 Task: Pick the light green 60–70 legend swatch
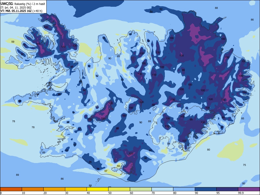click(141, 189)
